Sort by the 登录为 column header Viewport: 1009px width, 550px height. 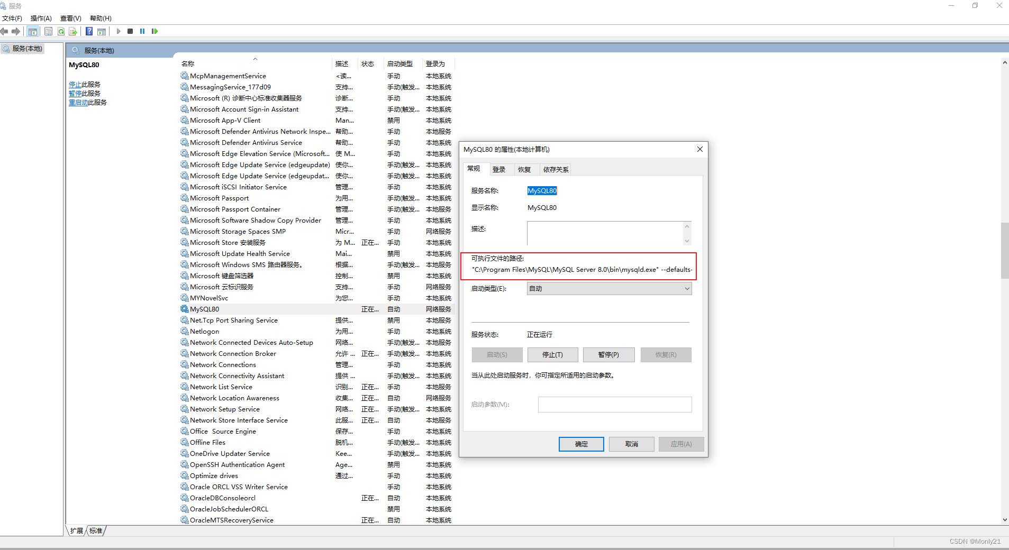(439, 63)
